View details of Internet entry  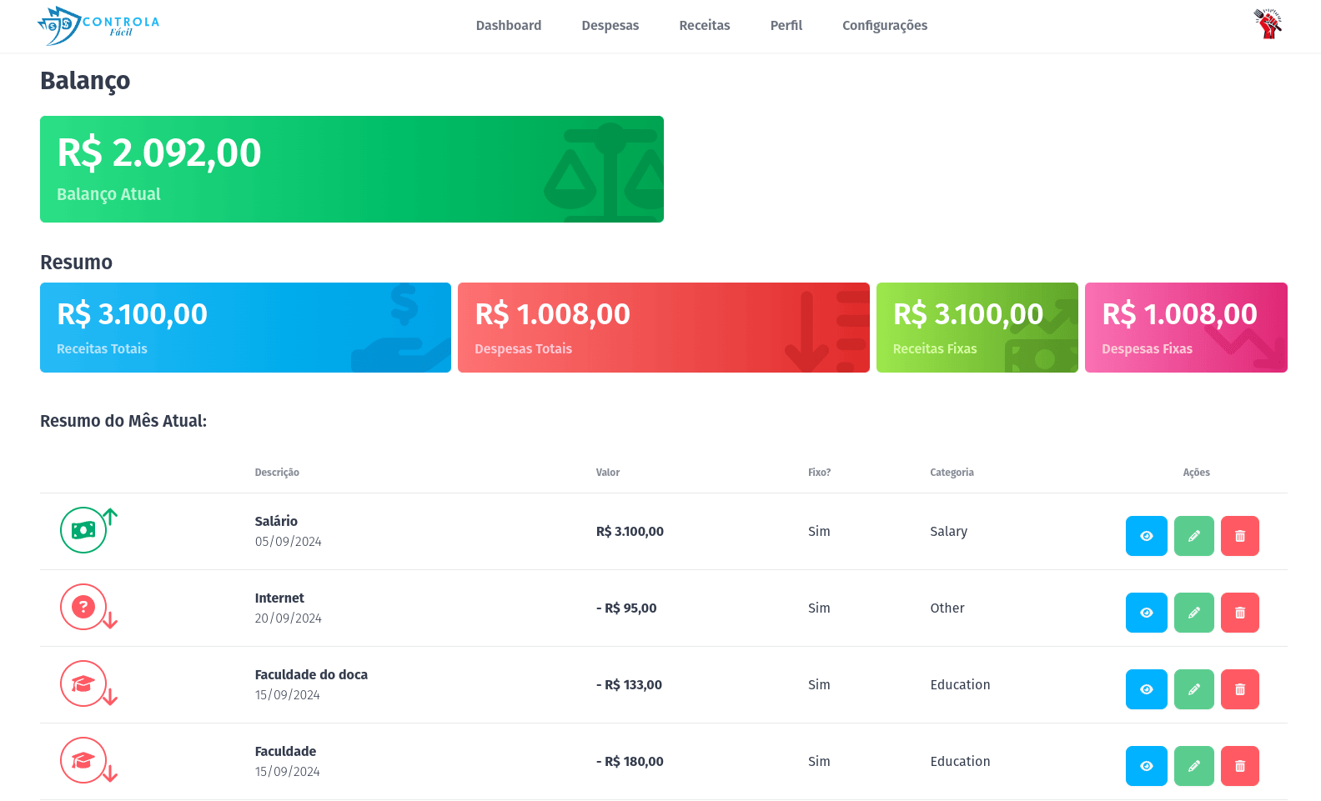1146,613
